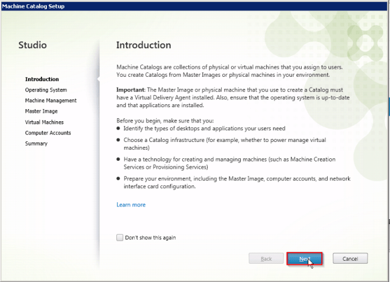Open the Summary step
The image size is (390, 282).
point(36,144)
